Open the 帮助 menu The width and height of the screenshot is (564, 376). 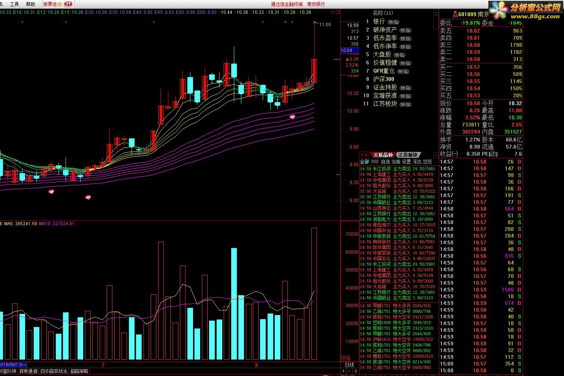[x=30, y=4]
